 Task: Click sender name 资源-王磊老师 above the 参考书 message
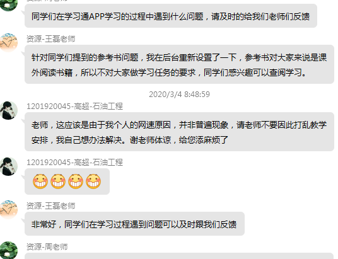point(51,39)
